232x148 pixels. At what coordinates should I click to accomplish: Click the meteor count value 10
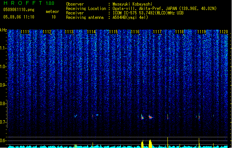point(53,17)
